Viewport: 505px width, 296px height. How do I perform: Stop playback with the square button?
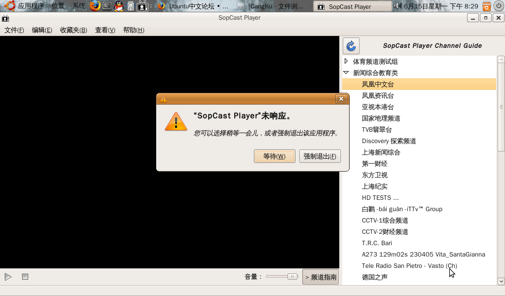(x=25, y=277)
